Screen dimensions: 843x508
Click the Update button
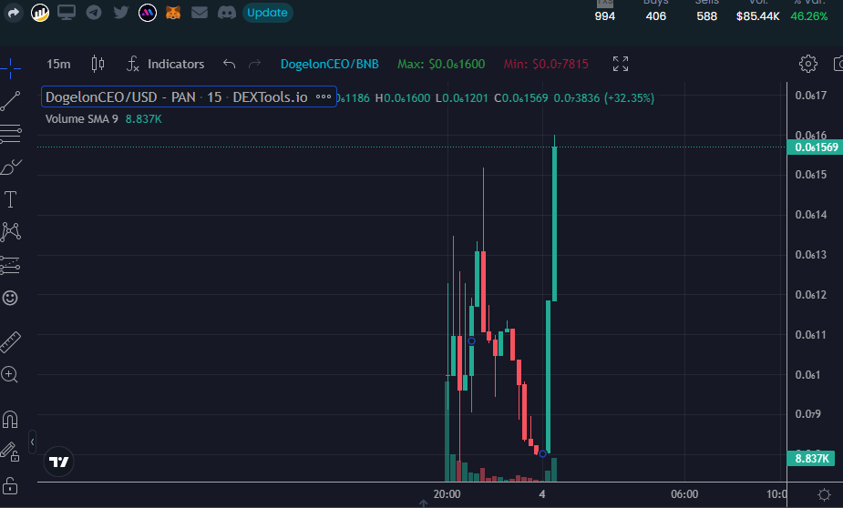(x=267, y=13)
